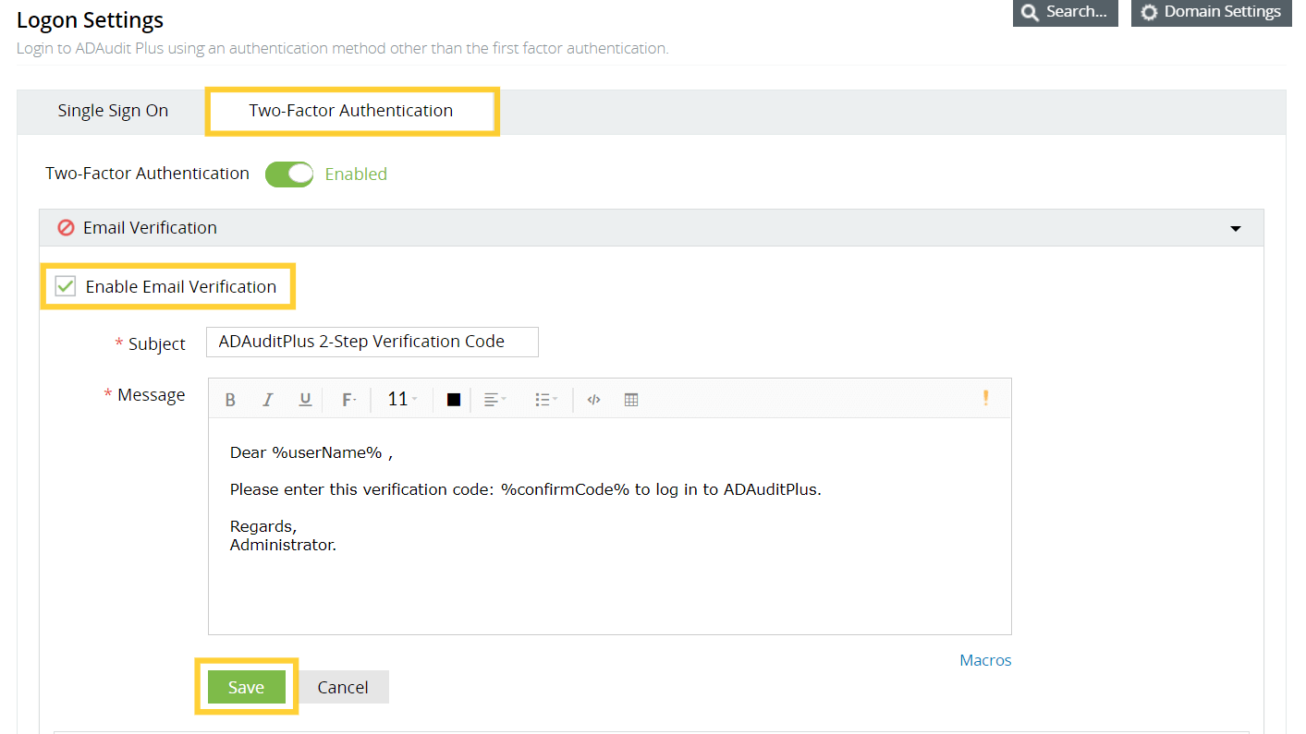Open the HTML source code view
1306x734 pixels.
pyautogui.click(x=593, y=400)
